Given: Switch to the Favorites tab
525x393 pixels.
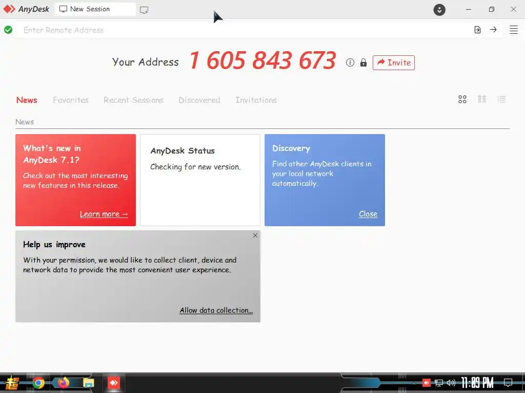Looking at the screenshot, I should pos(71,100).
